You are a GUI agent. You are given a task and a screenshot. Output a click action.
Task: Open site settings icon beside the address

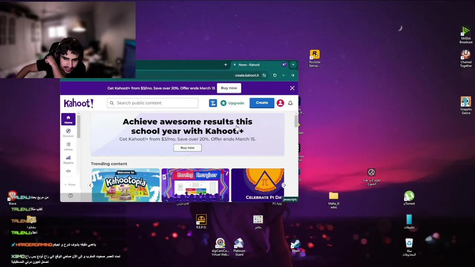coord(264,75)
